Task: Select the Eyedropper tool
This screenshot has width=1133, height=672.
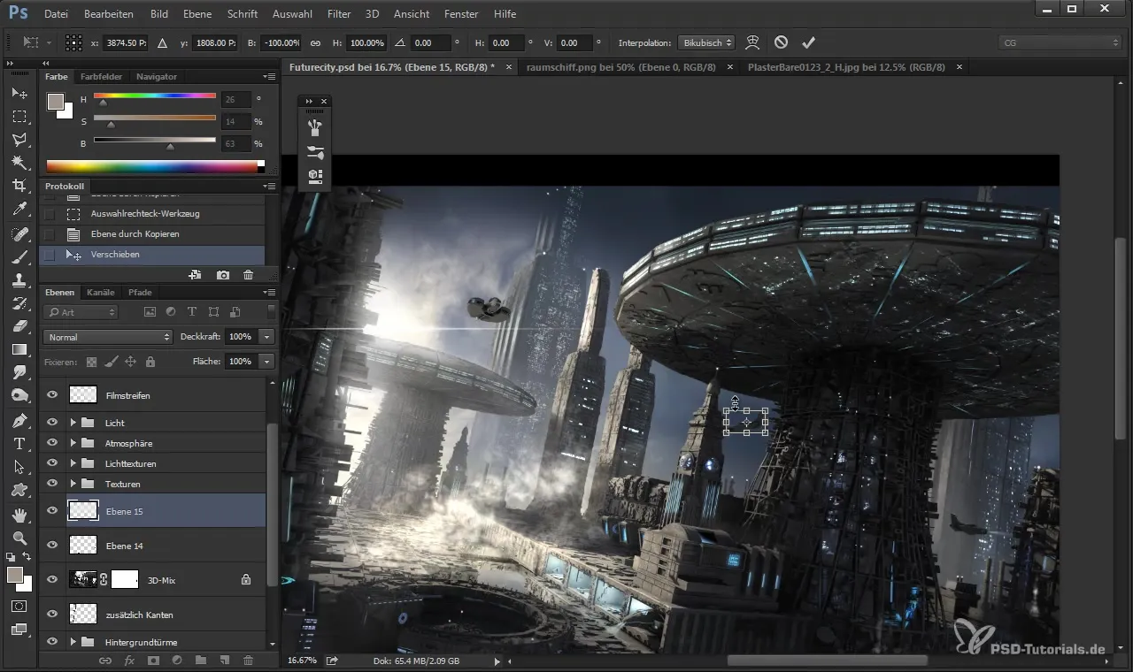Action: (x=19, y=210)
